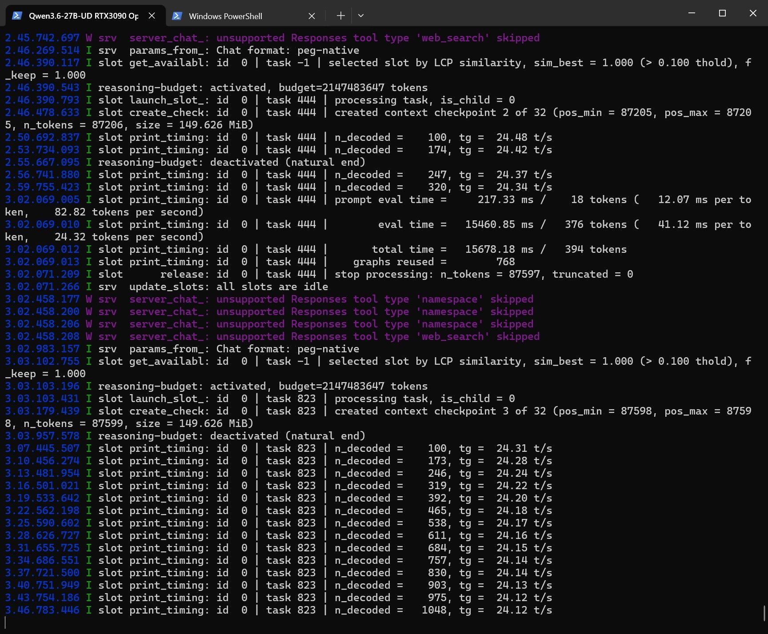
Task: Click 'graphs reused' value 768
Action: 506,262
